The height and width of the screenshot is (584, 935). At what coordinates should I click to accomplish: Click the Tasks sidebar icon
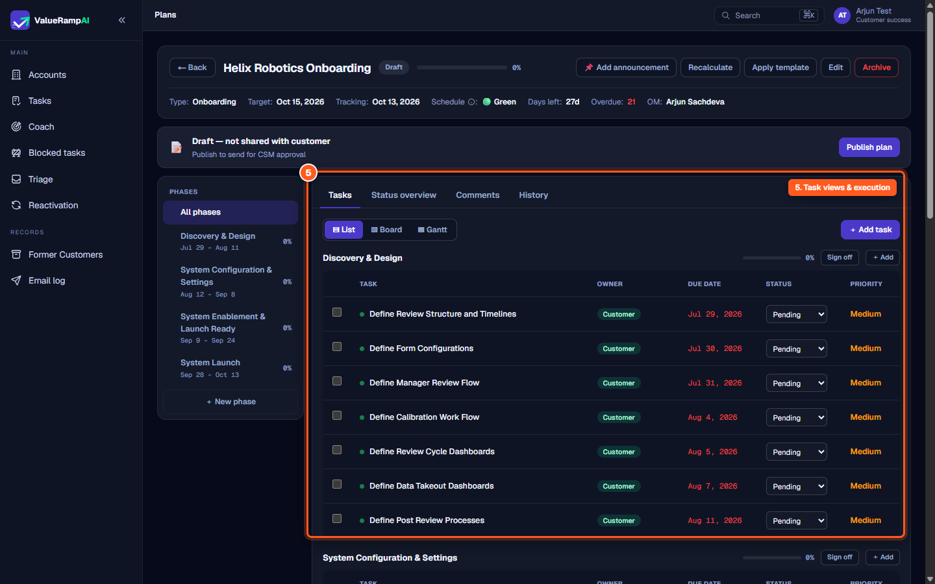tap(16, 101)
